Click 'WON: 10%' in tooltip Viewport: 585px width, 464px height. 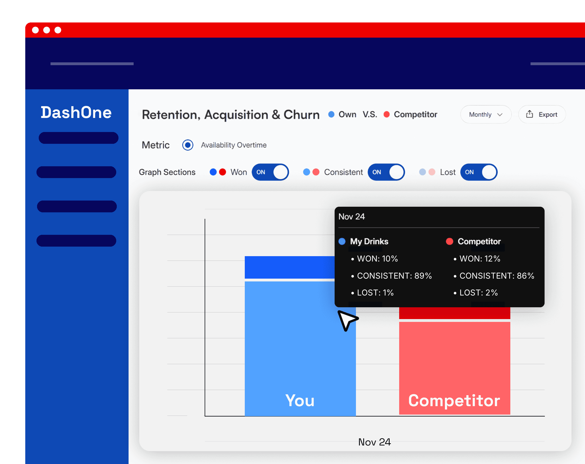pos(377,259)
